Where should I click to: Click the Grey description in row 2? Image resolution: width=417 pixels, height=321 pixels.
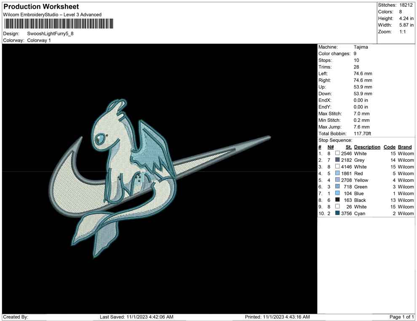359,160
